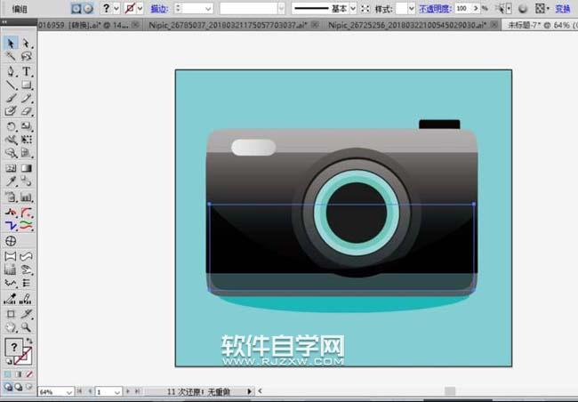Pick the Magic Wand tool
This screenshot has width=578, height=402.
[11, 56]
